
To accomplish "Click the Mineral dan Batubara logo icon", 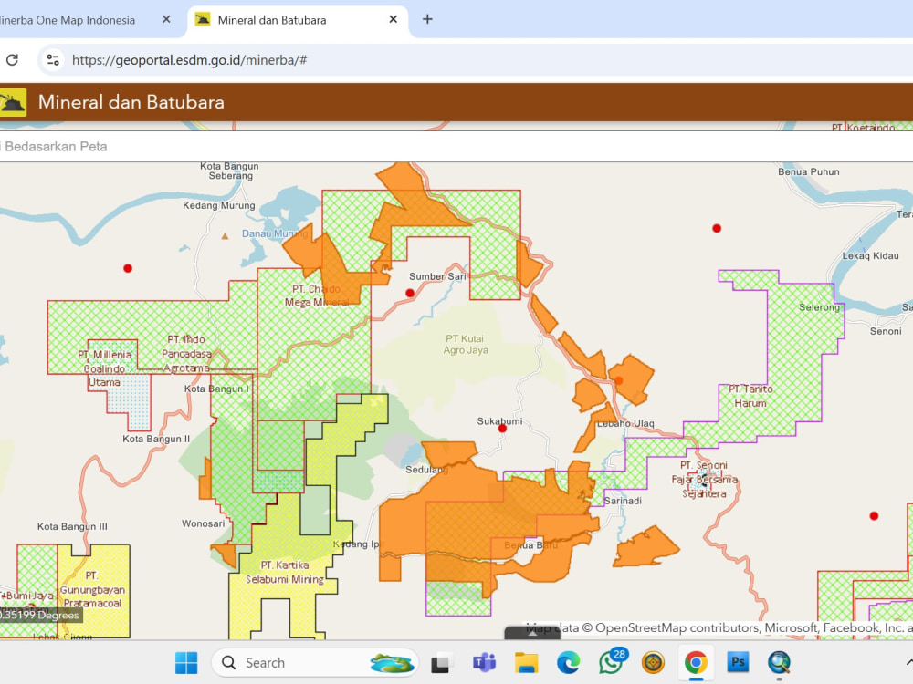I will 13,102.
